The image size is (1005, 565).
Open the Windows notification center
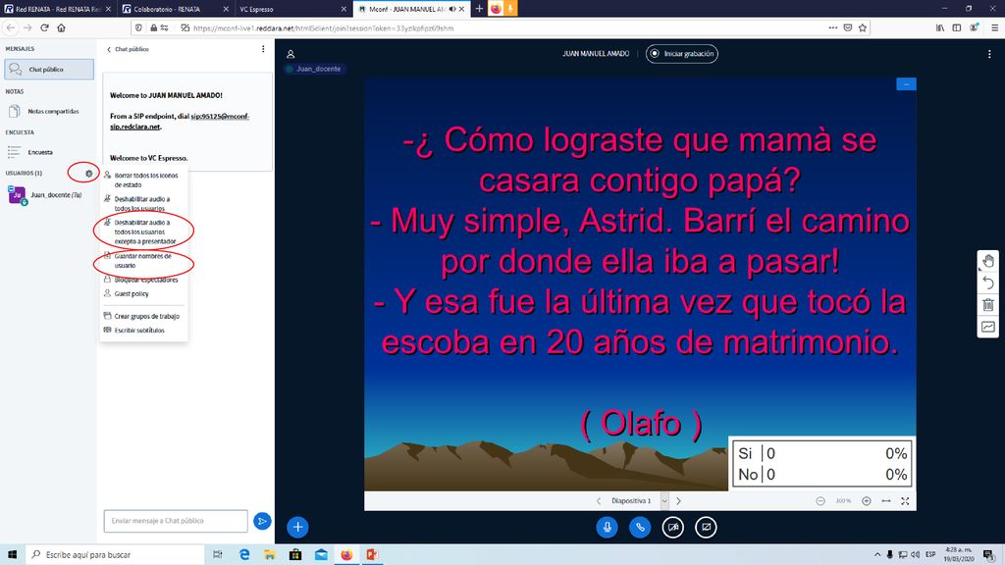[x=989, y=555]
